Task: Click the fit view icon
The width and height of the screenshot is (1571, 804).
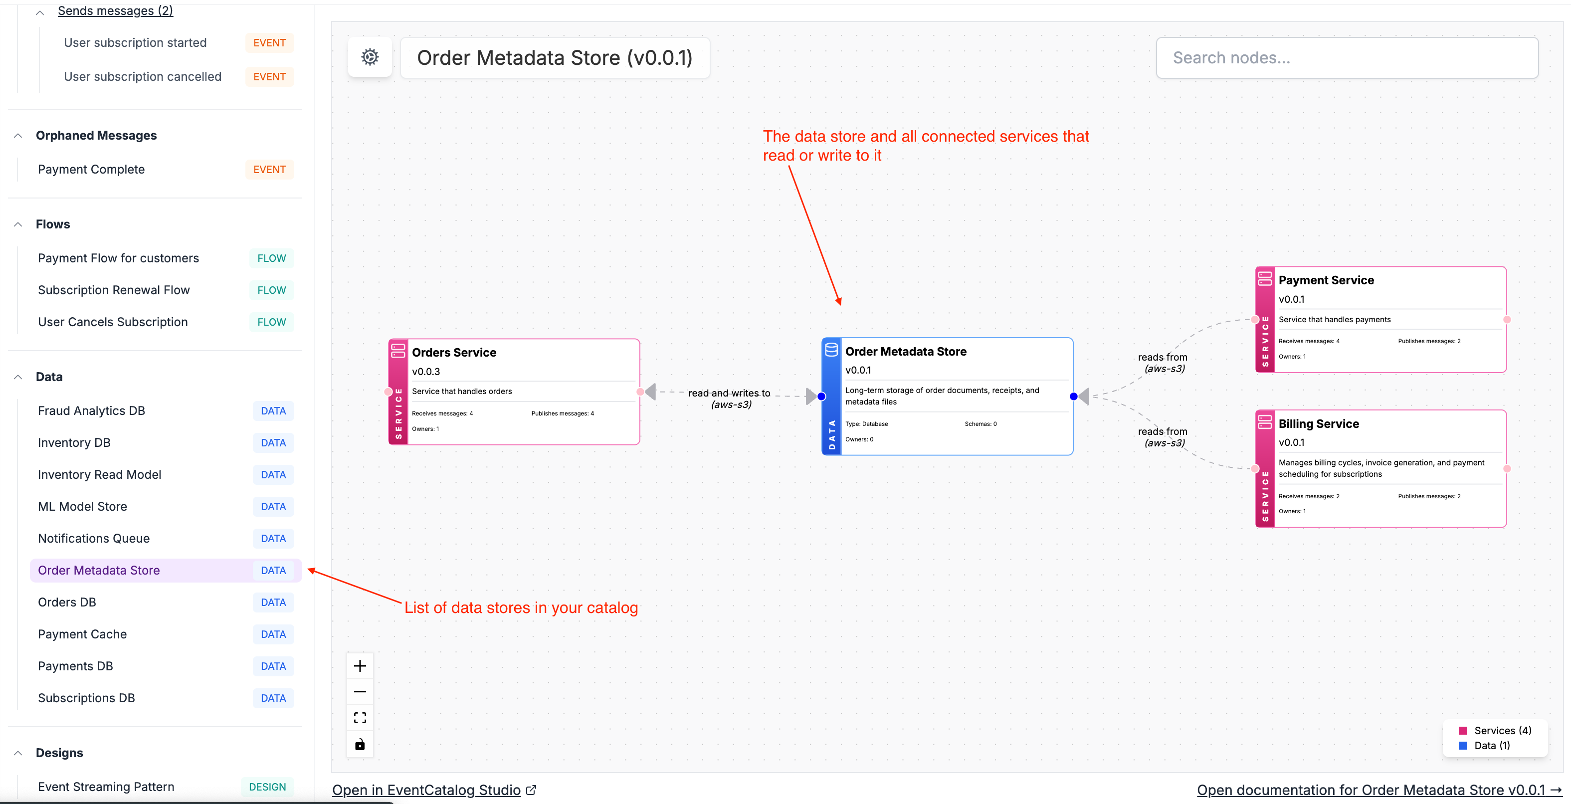Action: [360, 718]
